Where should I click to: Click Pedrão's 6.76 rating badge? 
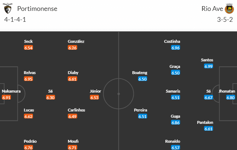point(29,148)
